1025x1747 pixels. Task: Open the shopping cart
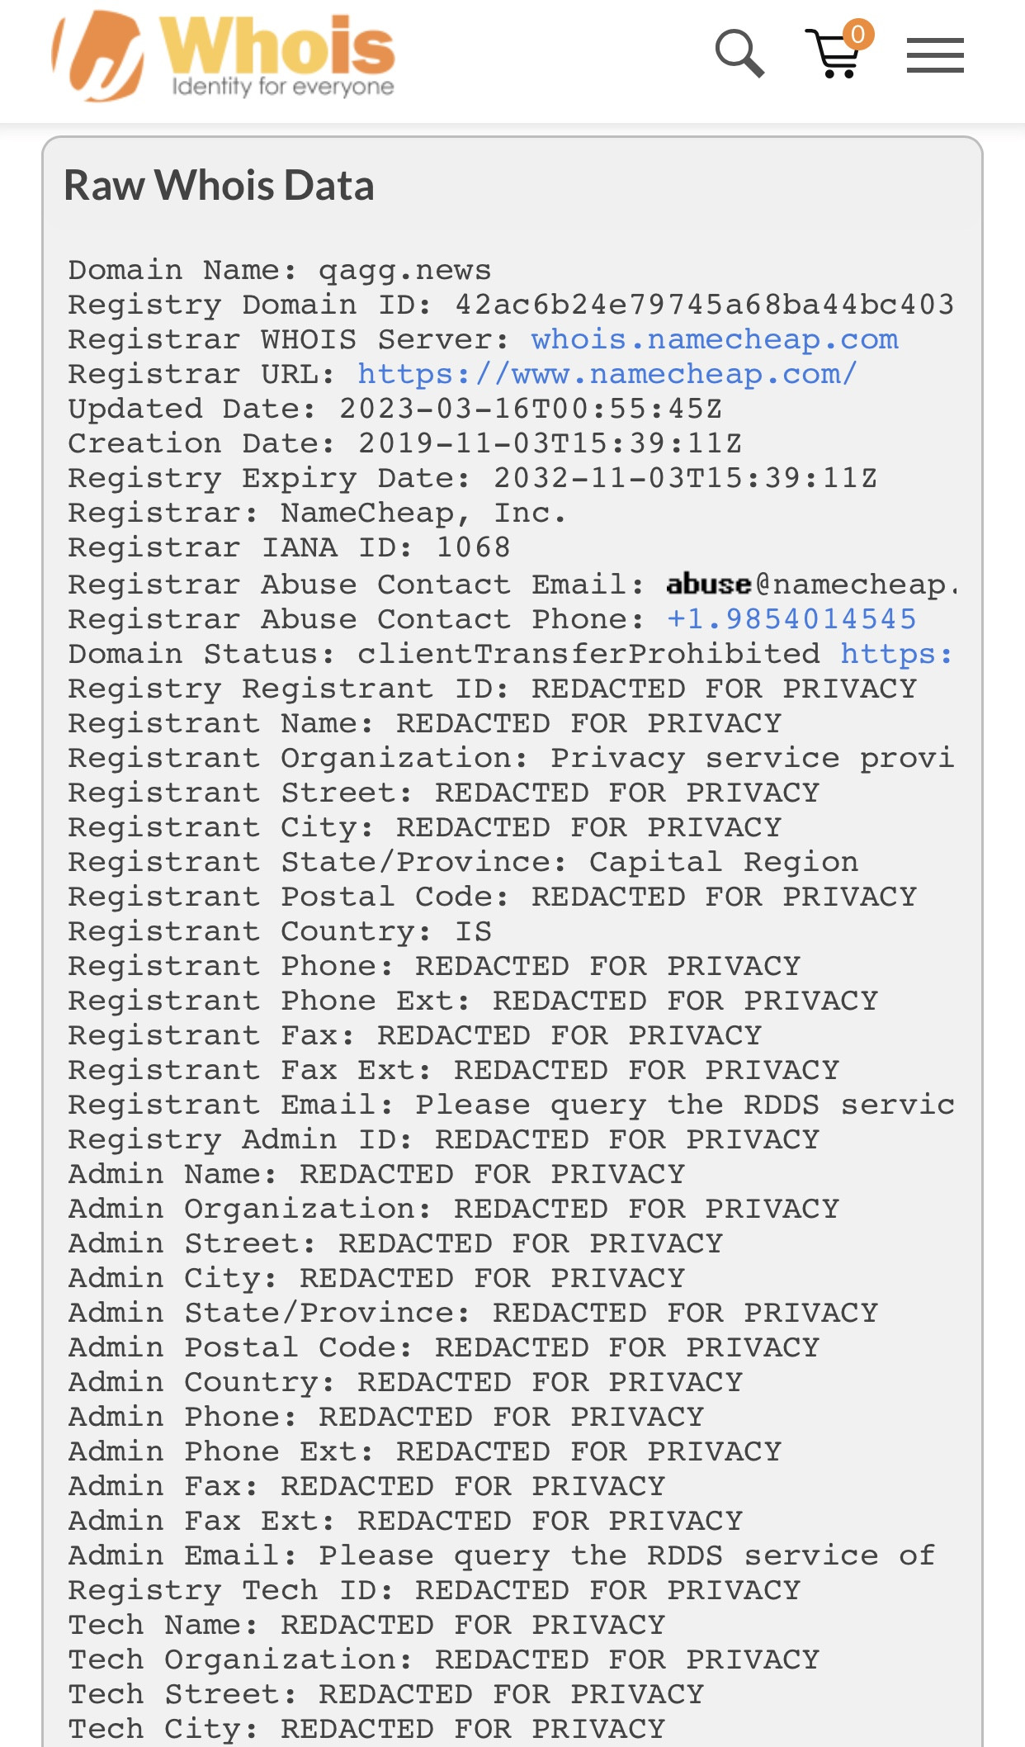tap(834, 56)
